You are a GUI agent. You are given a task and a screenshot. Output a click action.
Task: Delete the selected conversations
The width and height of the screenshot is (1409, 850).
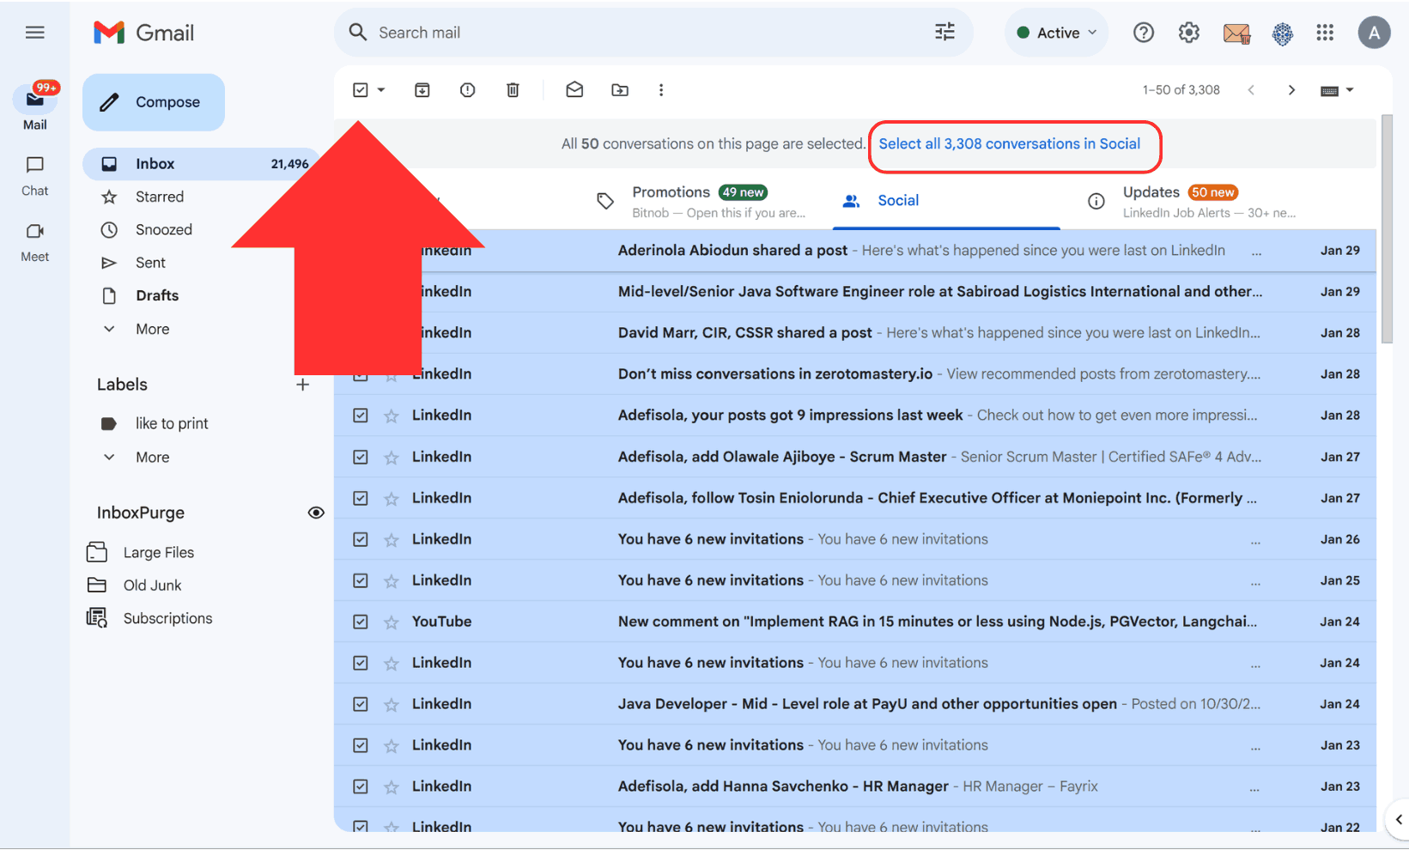point(513,90)
